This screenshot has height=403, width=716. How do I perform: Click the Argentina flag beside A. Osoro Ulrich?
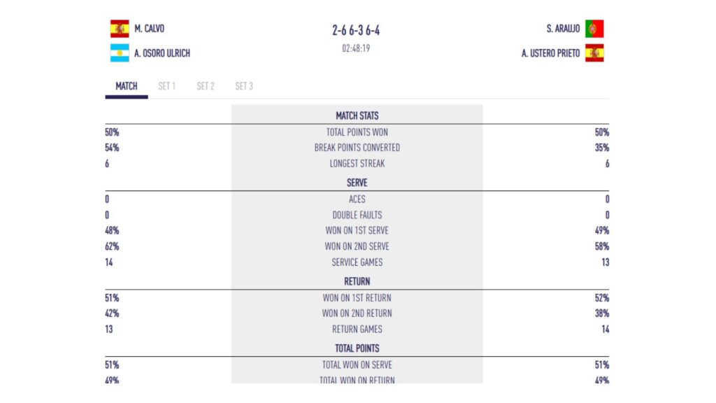pos(120,53)
